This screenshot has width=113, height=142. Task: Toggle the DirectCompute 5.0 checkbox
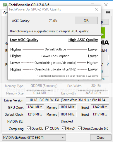point(80,129)
